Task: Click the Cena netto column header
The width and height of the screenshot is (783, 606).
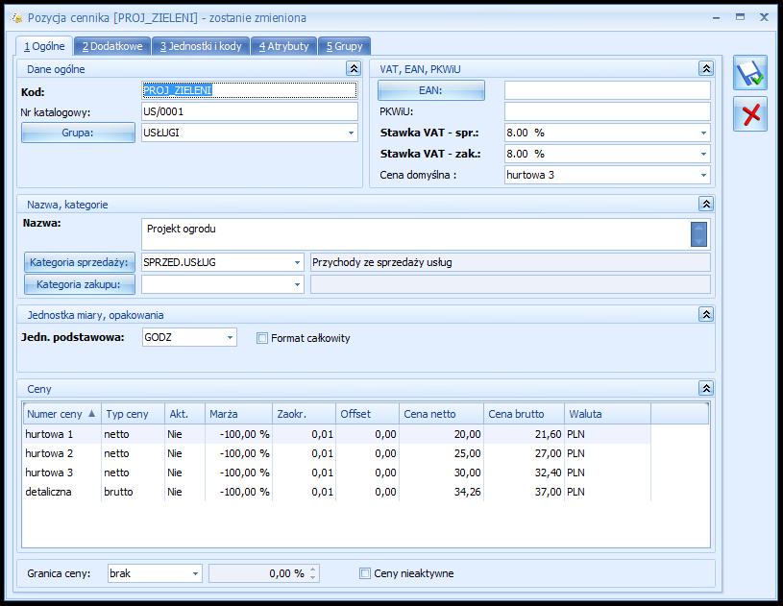Action: click(x=441, y=414)
